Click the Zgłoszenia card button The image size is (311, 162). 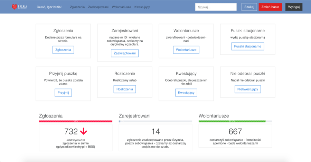coord(63,50)
